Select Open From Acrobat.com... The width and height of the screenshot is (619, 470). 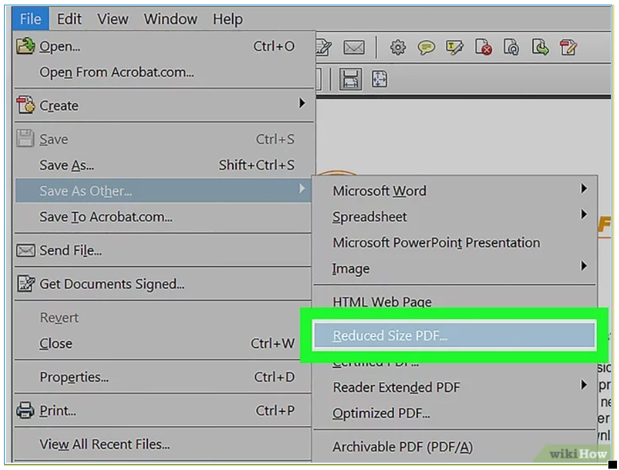(164, 72)
